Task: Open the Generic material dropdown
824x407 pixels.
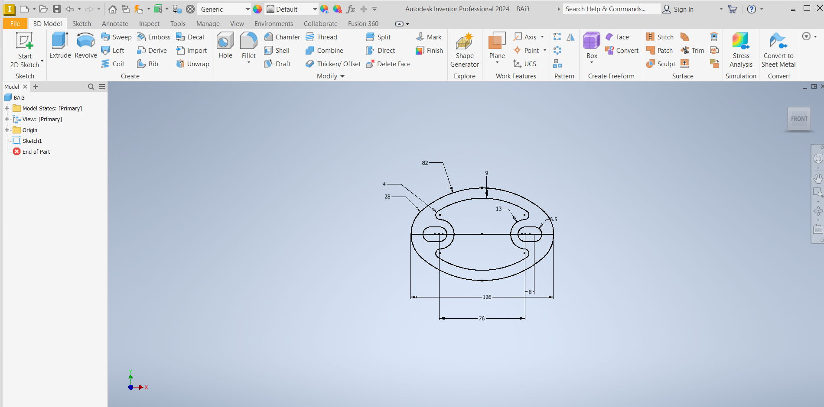Action: 248,9
